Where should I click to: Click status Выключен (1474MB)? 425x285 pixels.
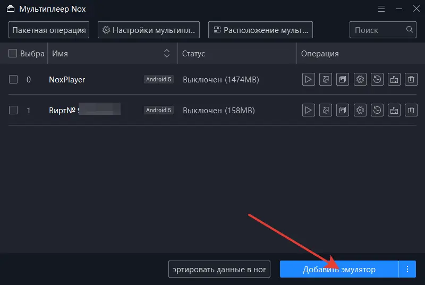pos(221,80)
